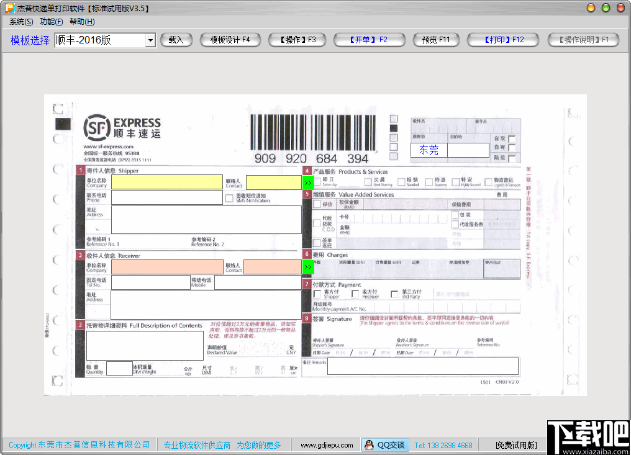Toggle the 签收短信通知 SMS Notification checkbox
631x455 pixels.
pyautogui.click(x=229, y=198)
